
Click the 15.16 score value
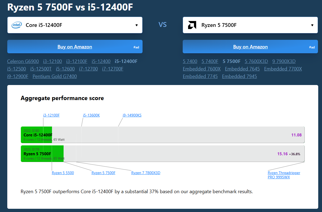[282, 154]
